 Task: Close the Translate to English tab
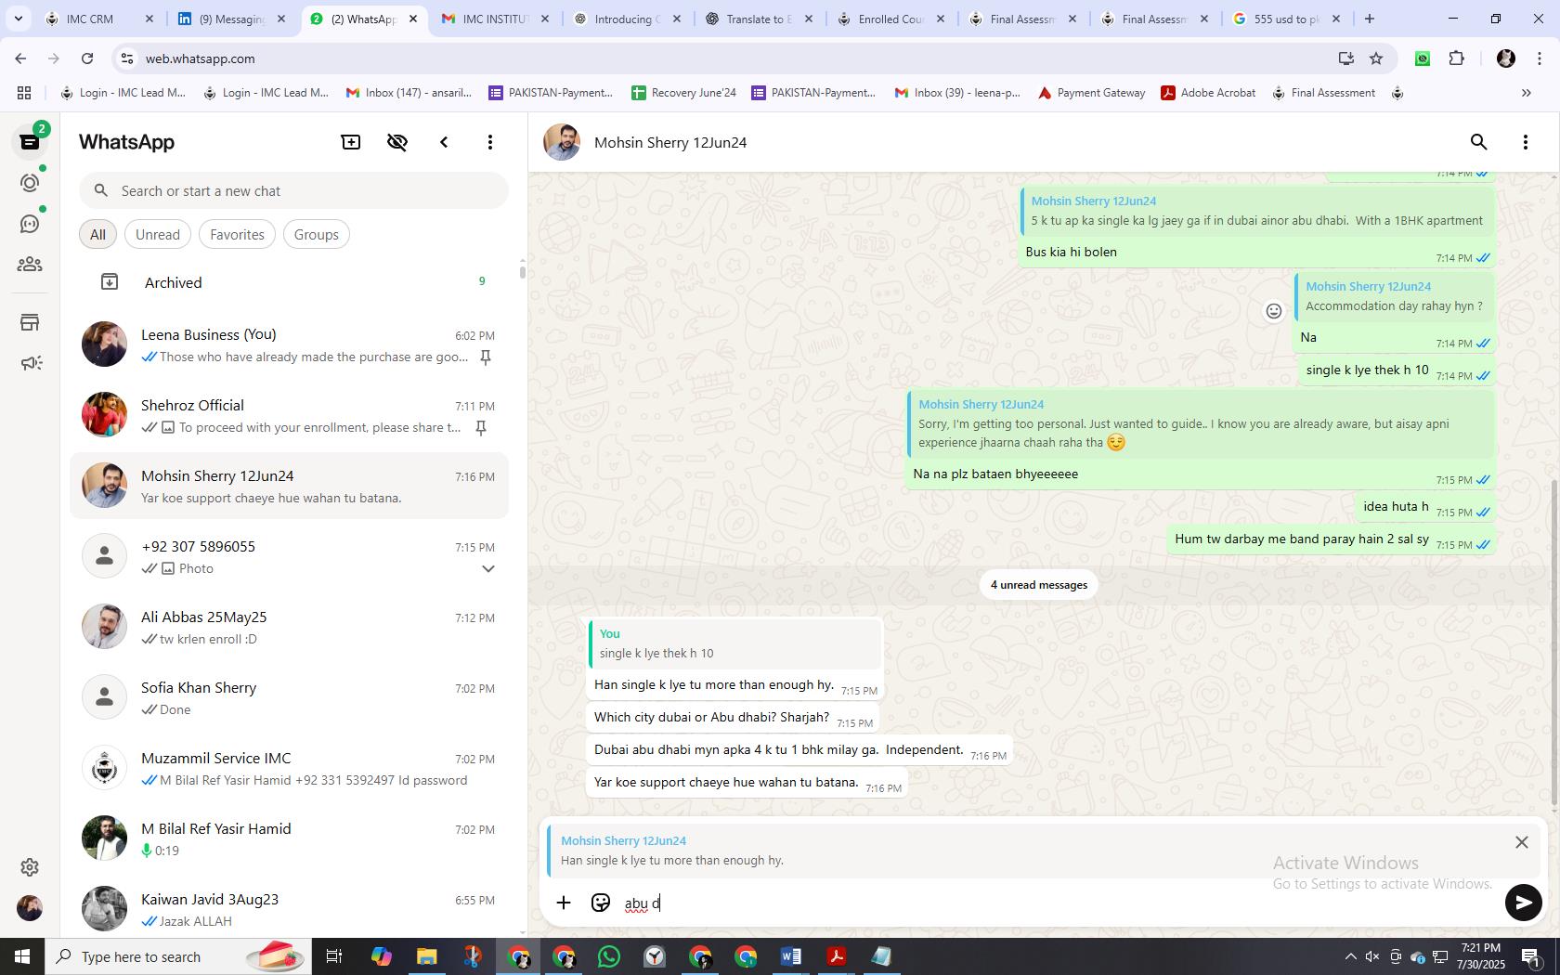click(809, 19)
